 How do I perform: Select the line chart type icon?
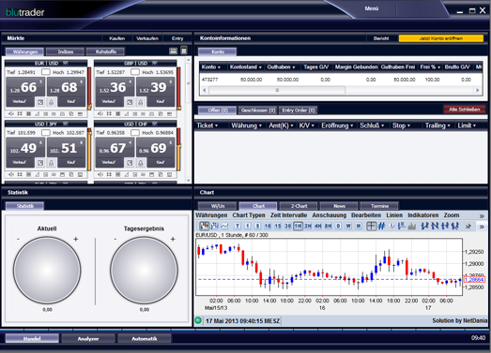[224, 226]
